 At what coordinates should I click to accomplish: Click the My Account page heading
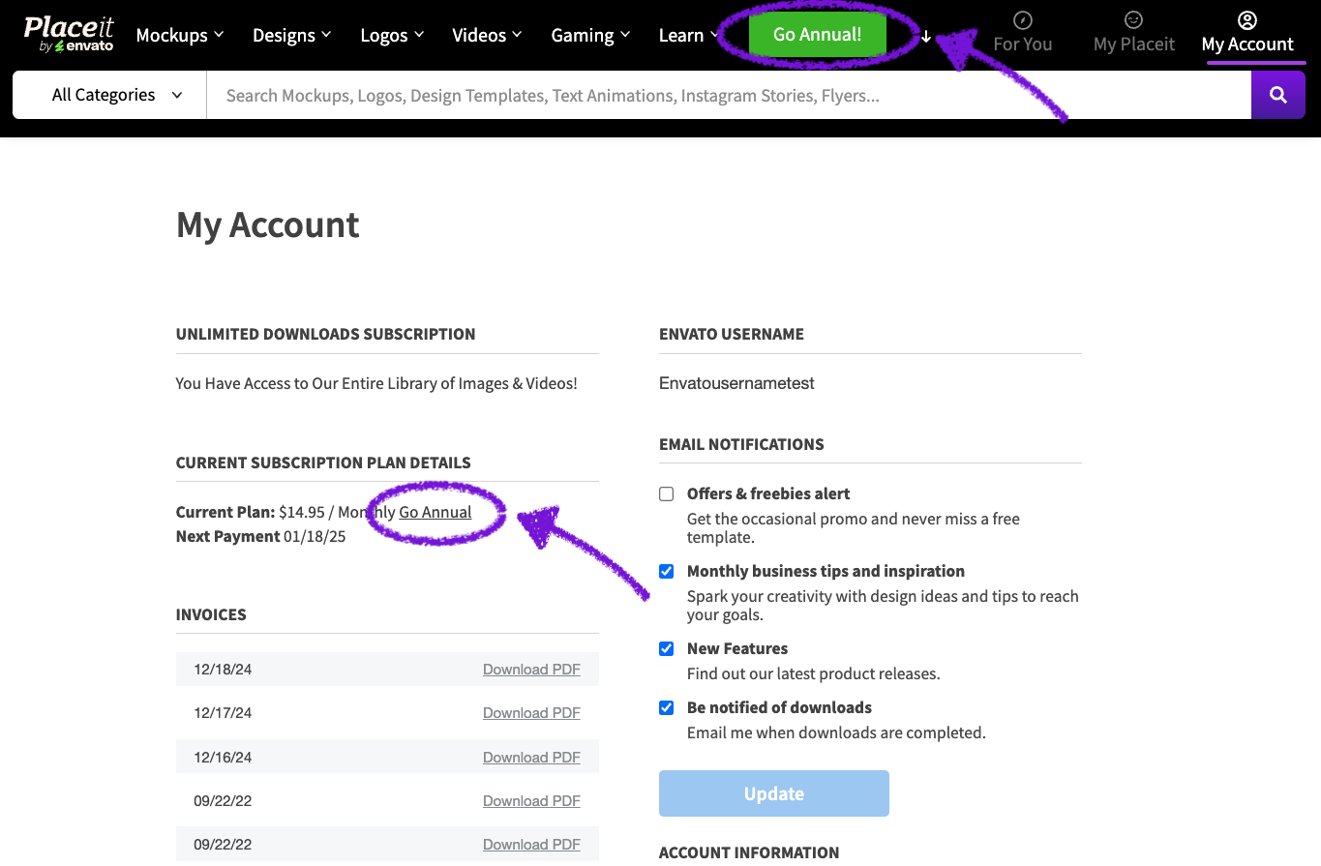click(268, 224)
